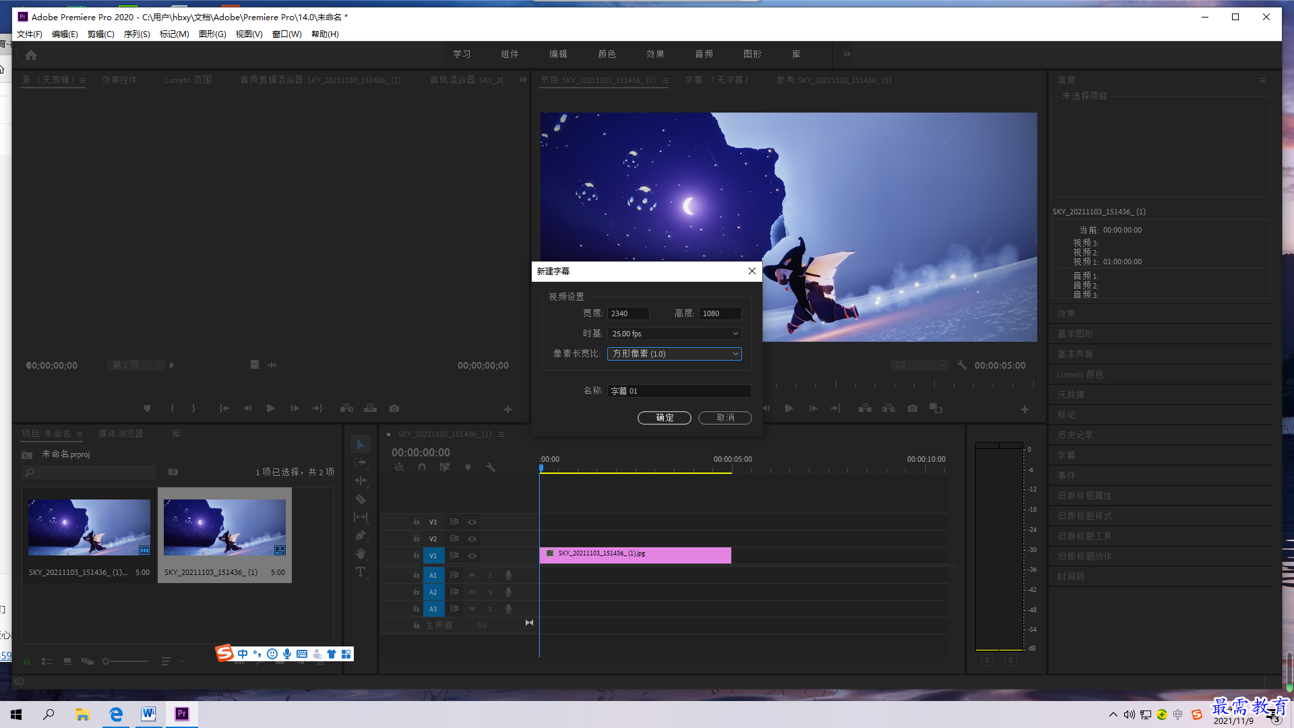This screenshot has width=1294, height=728.
Task: Open source monitor 第1页 page dropdown
Action: tap(137, 365)
